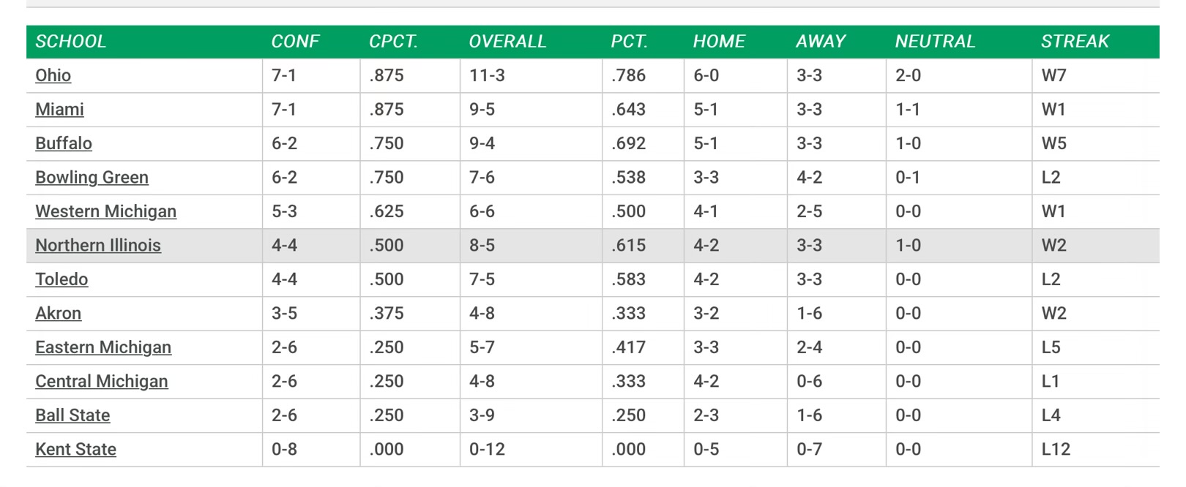Viewport: 1186px width, 487px height.
Task: Open the Bowling Green school link
Action: [92, 178]
